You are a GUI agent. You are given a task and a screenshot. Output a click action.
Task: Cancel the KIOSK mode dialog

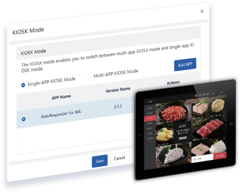pos(120,158)
